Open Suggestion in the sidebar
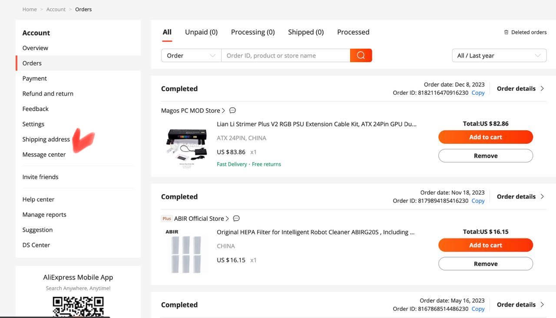The image size is (556, 318). pyautogui.click(x=37, y=230)
